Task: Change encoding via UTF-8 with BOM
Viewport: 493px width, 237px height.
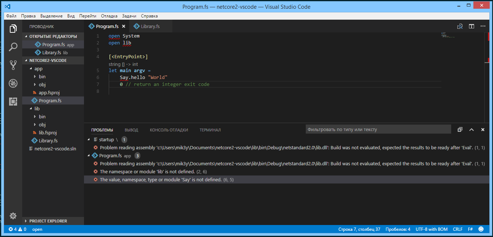Action: pos(432,229)
